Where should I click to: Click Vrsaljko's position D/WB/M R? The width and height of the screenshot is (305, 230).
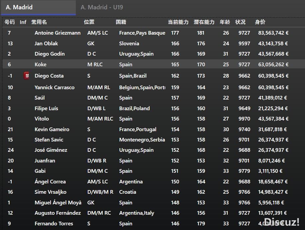(100, 192)
